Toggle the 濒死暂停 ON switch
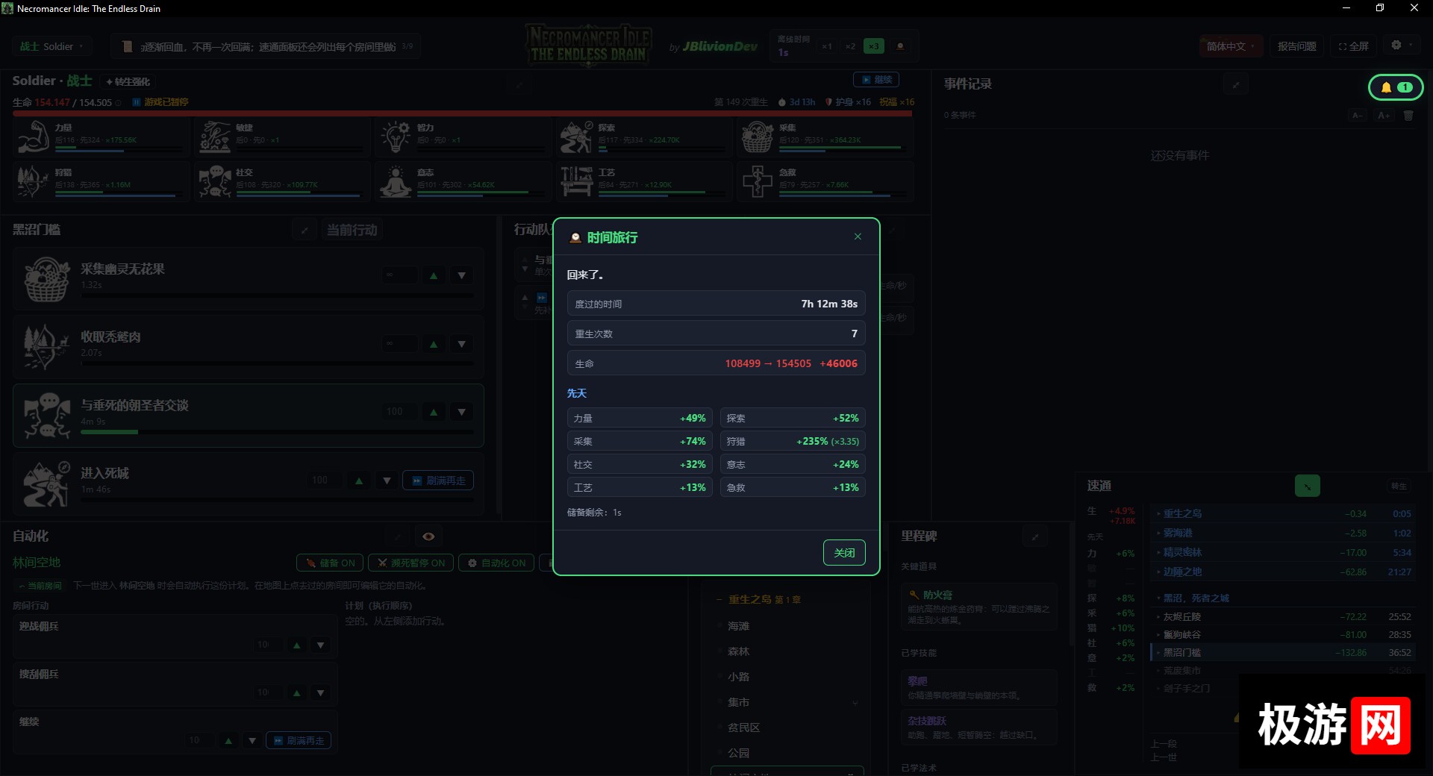This screenshot has height=776, width=1433. pyautogui.click(x=411, y=563)
